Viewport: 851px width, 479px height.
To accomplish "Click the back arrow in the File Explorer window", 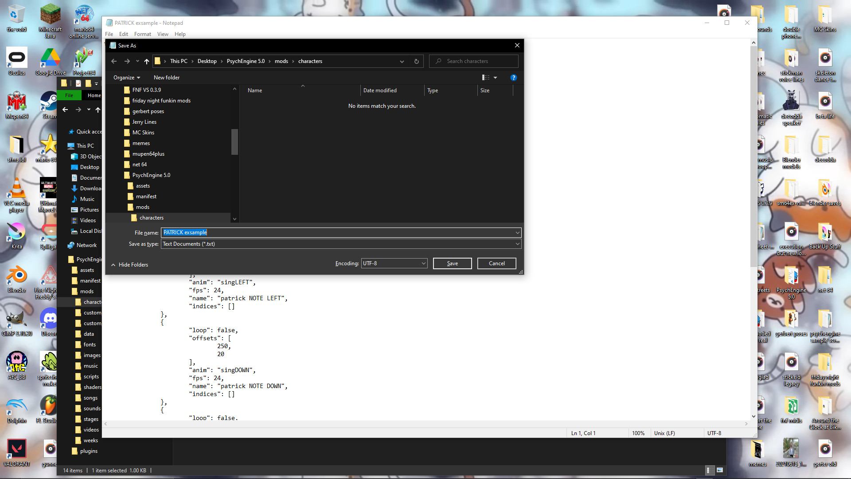I will [x=65, y=110].
